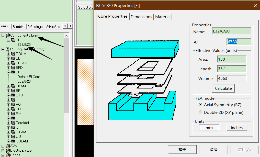Viewport: 260px width, 157px height.
Task: Open the Bobbins tab
Action: (x=19, y=26)
